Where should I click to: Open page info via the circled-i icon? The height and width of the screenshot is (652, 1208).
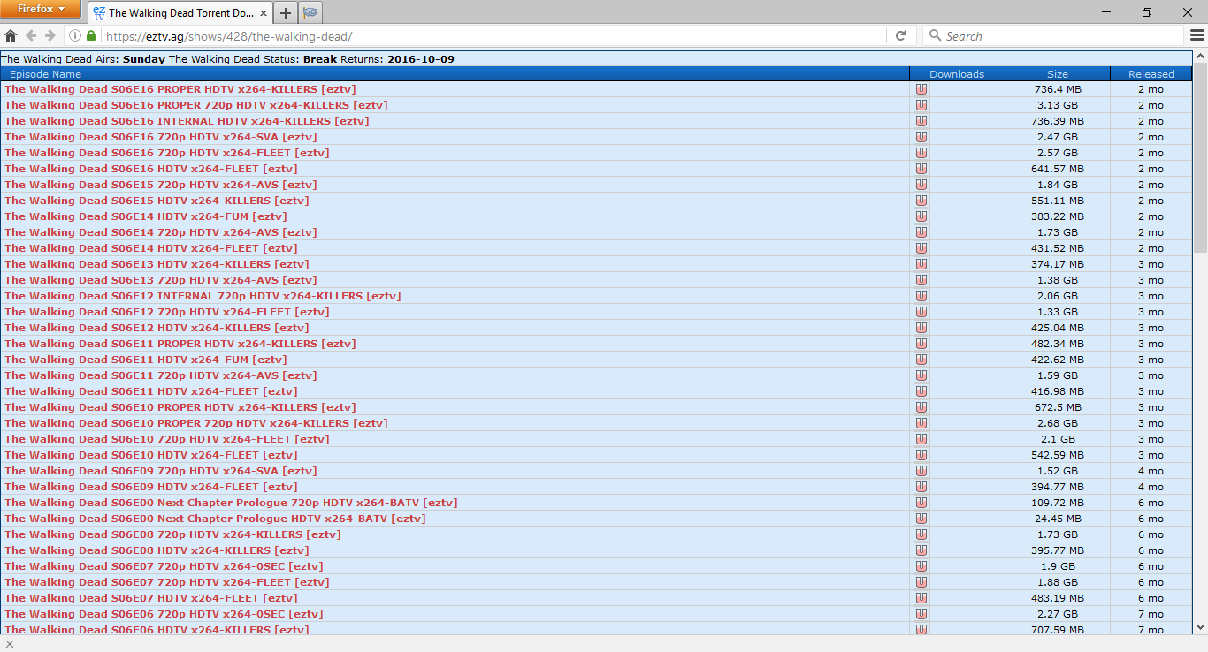coord(75,35)
